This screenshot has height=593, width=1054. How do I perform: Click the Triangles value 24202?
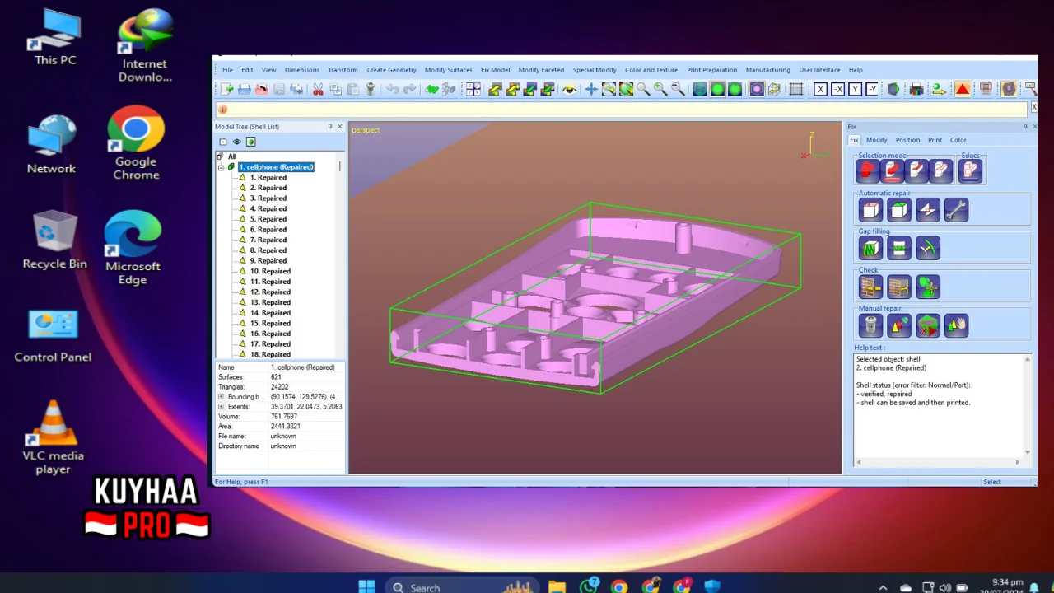(280, 387)
